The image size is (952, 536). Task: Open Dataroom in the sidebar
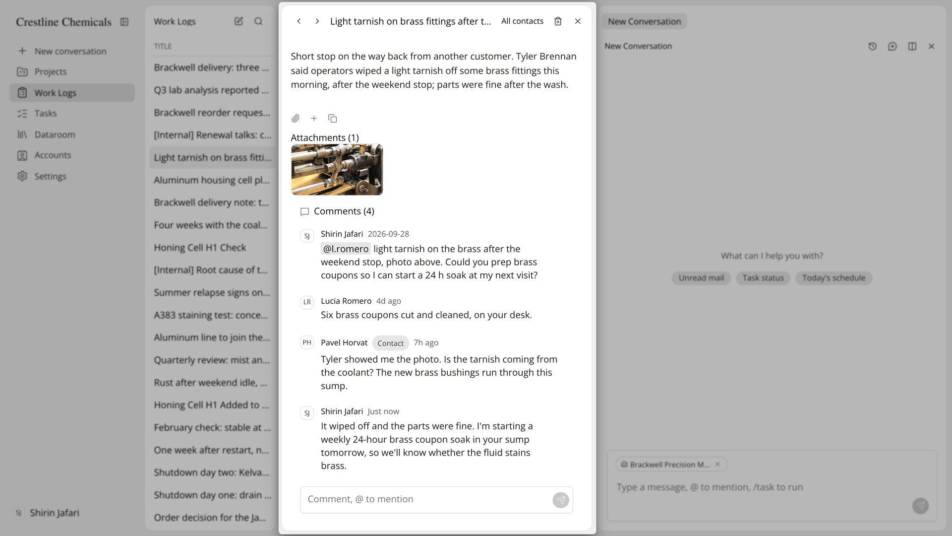pyautogui.click(x=72, y=134)
